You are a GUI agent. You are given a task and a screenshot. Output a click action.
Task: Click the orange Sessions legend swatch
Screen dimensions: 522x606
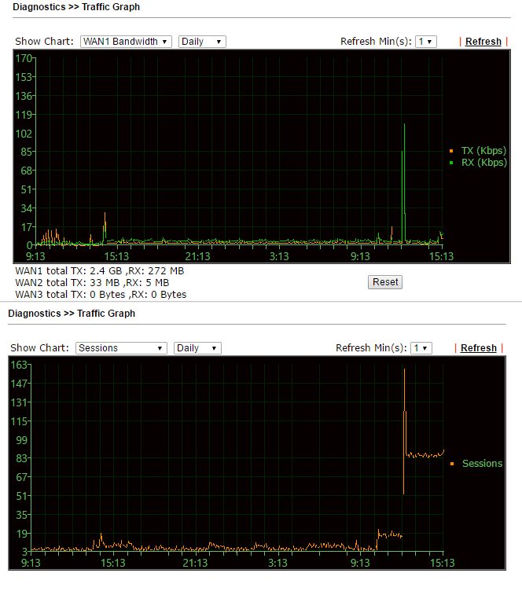[452, 464]
